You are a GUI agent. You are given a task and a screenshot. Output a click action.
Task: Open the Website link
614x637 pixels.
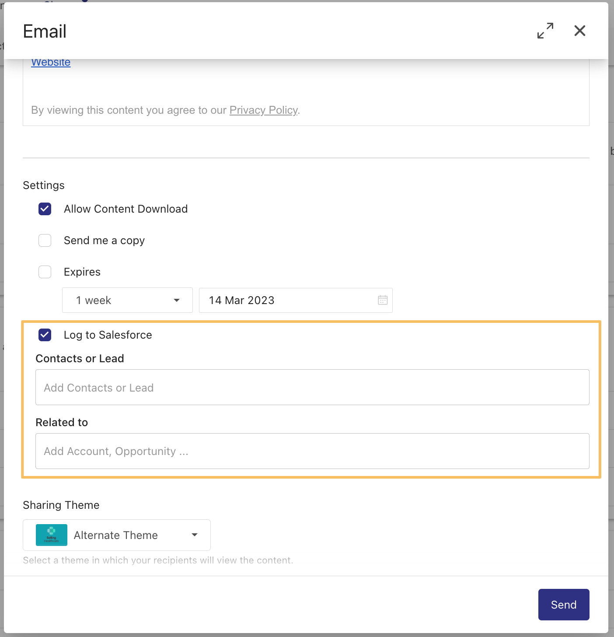coord(51,62)
